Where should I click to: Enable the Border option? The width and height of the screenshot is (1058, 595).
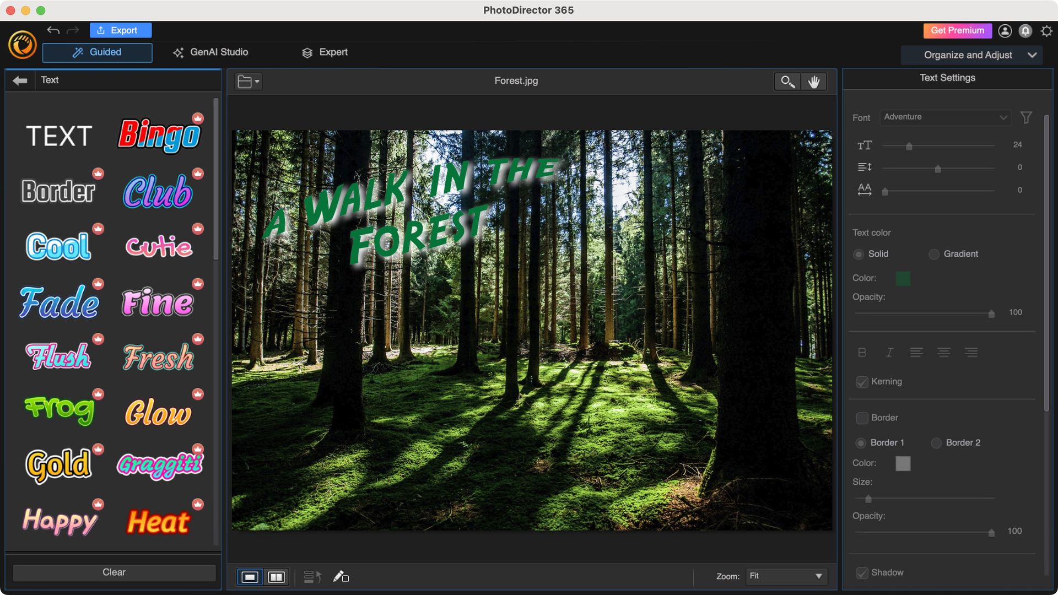pos(862,418)
